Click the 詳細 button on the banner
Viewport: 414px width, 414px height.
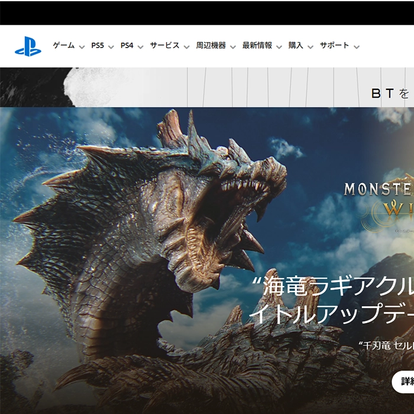403,381
